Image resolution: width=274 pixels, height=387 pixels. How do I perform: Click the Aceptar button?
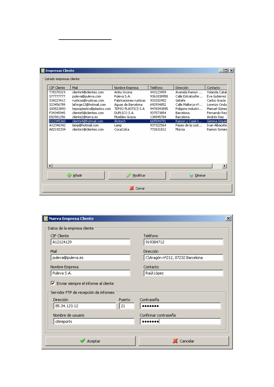[90, 341]
